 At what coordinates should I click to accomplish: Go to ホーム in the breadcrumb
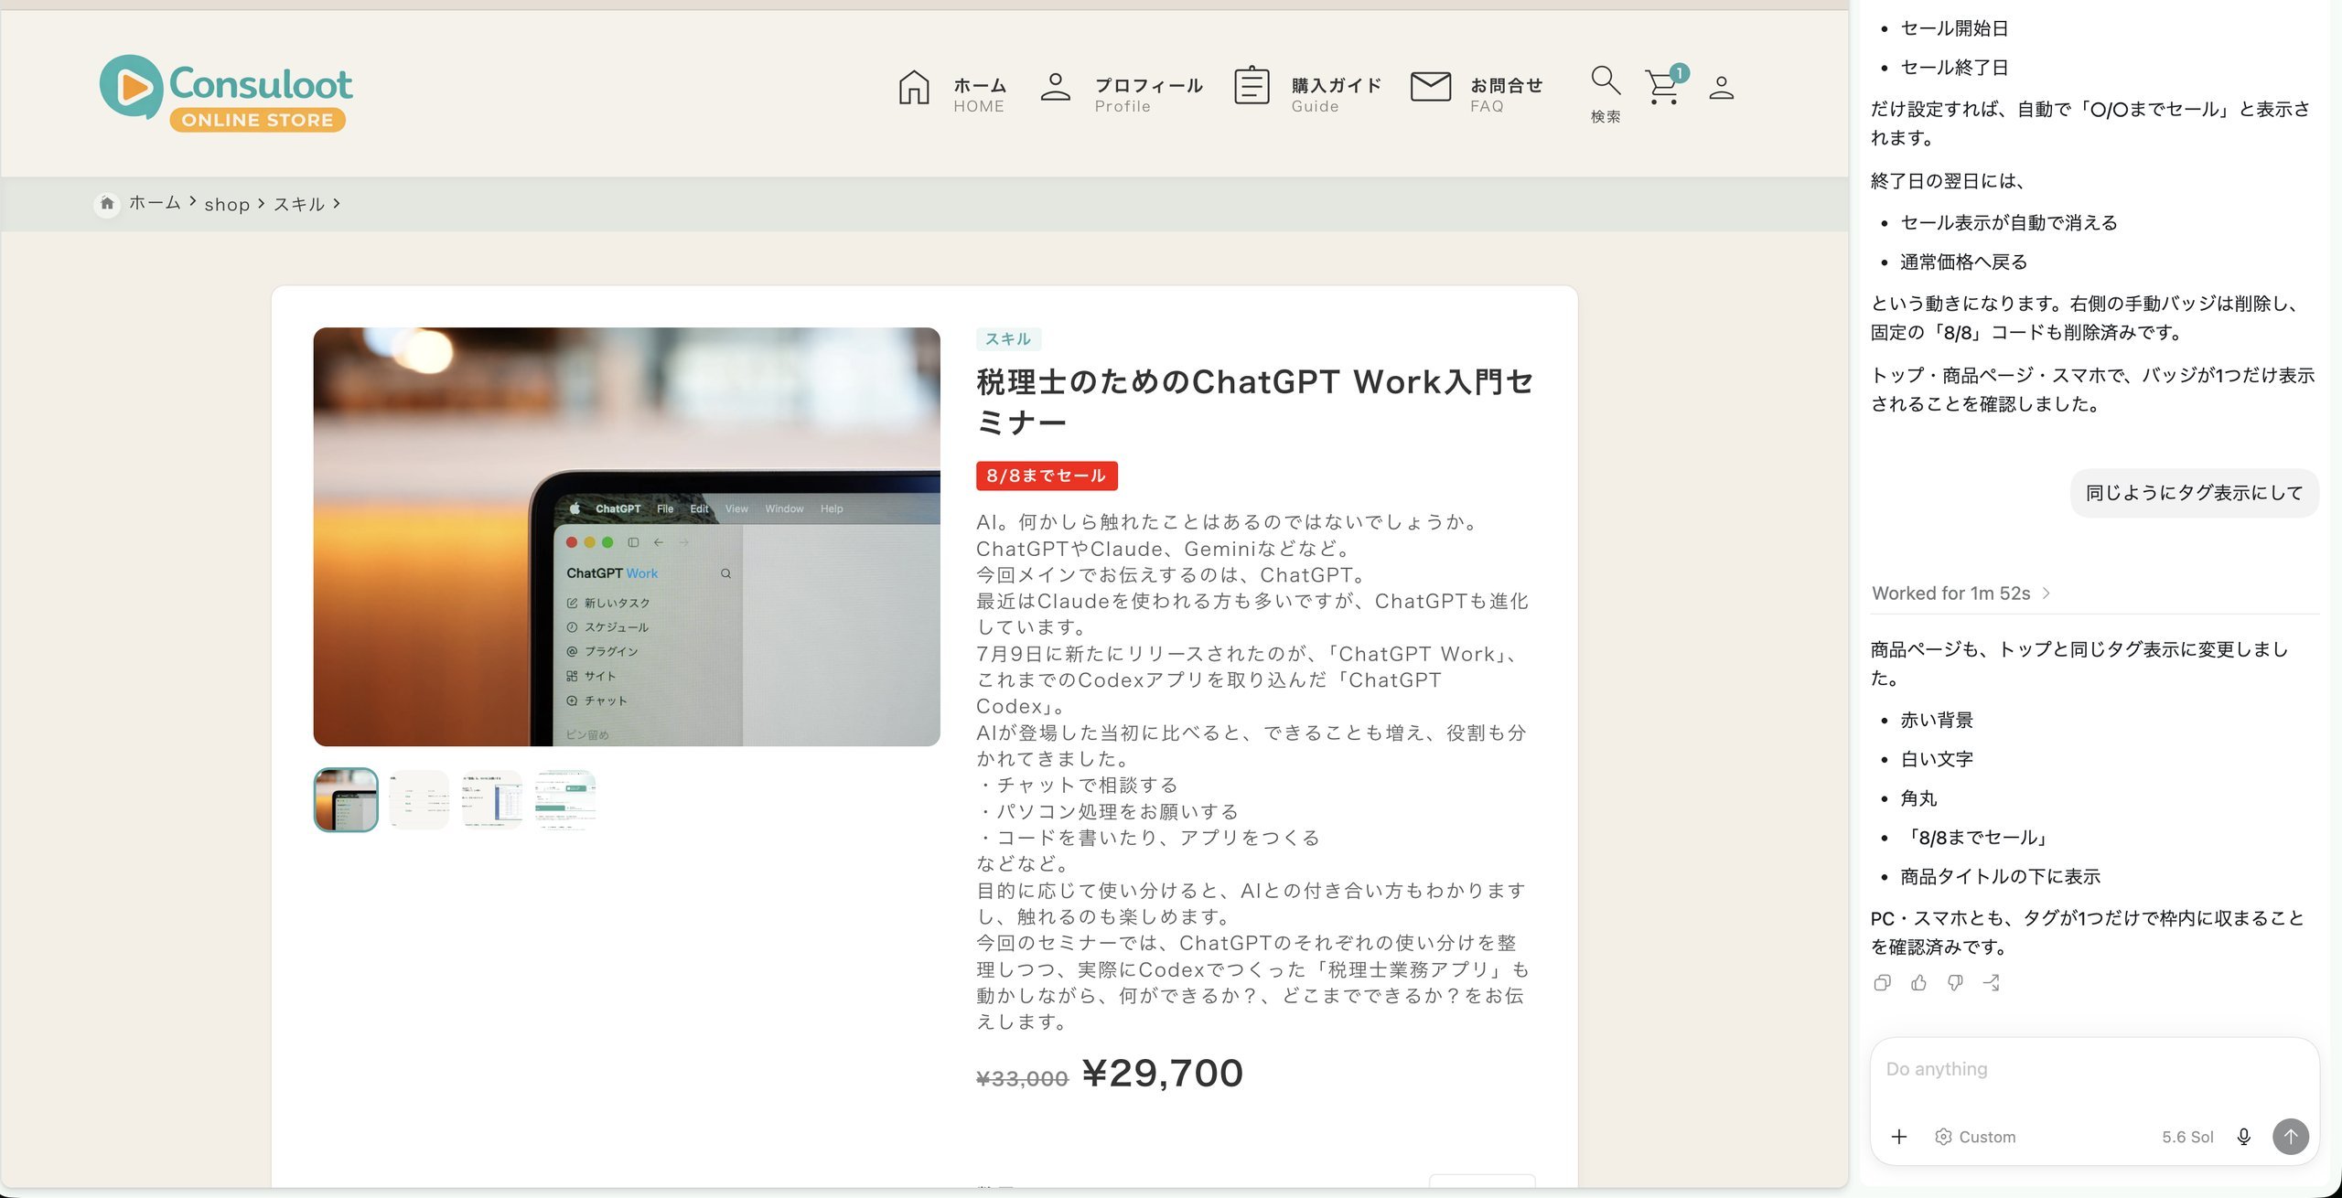[x=155, y=203]
